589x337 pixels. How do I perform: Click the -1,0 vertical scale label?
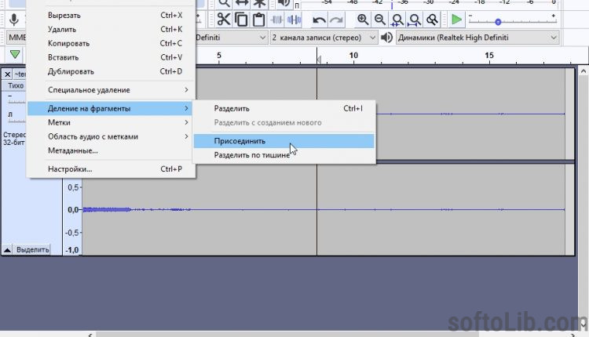click(x=72, y=250)
